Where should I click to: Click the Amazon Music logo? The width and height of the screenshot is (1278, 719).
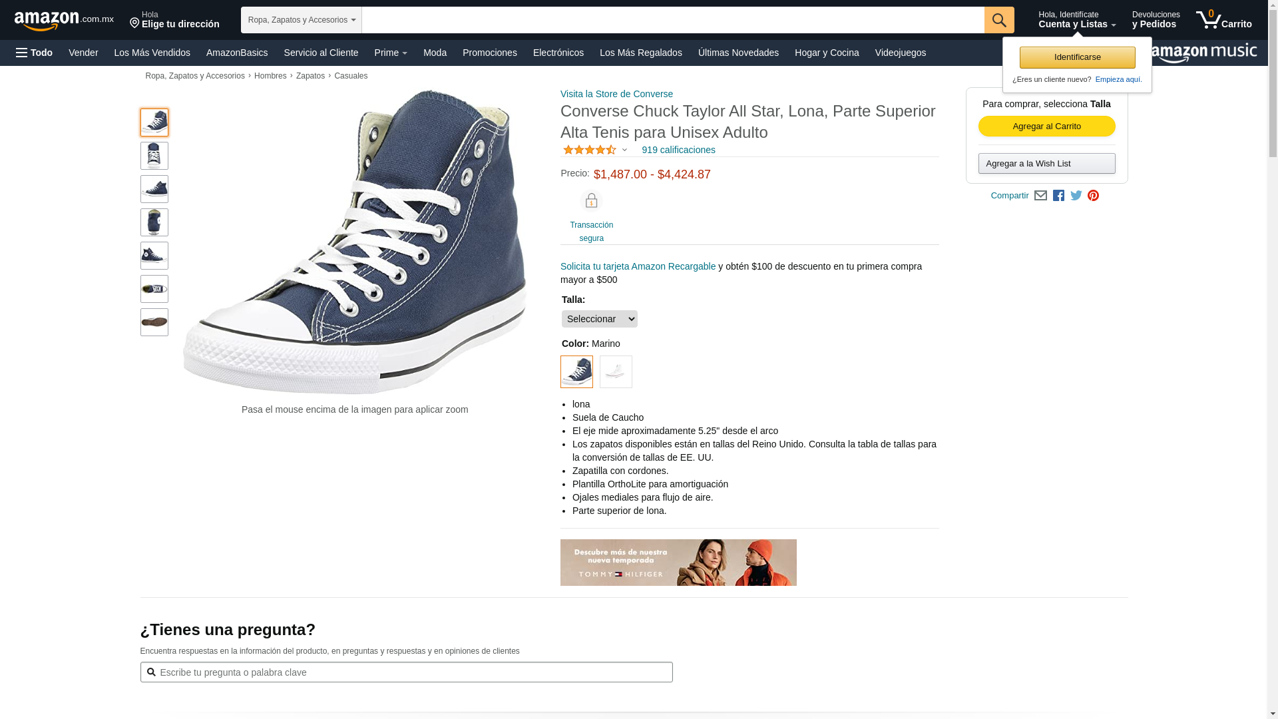[x=1203, y=53]
